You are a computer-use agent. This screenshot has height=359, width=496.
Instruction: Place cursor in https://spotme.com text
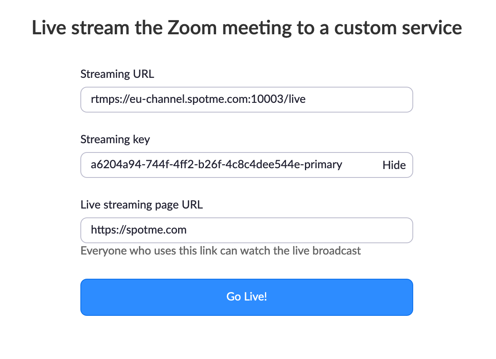(x=139, y=230)
